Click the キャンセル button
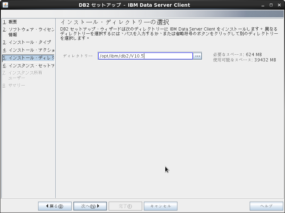 pyautogui.click(x=161, y=206)
